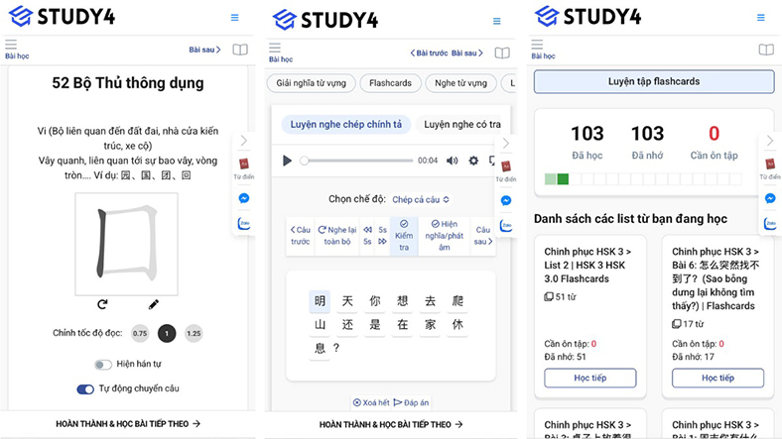Go to Bài sau on dictation screen
782x439 pixels.
[467, 53]
